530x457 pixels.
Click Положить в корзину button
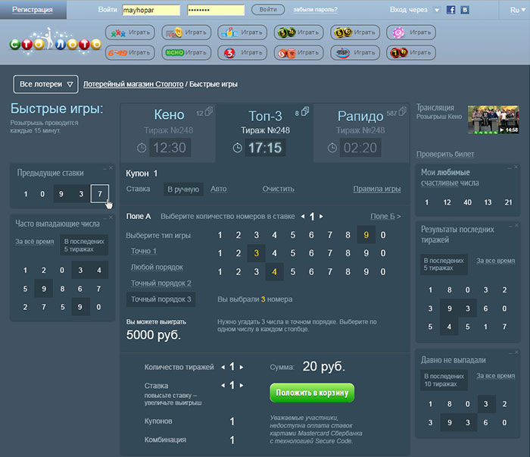(x=311, y=392)
